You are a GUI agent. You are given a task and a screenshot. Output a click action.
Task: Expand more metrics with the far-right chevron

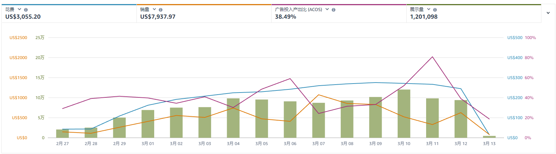pyautogui.click(x=548, y=13)
